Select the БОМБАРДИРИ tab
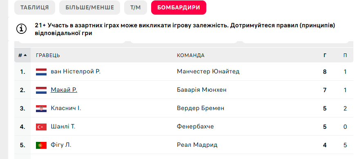The width and height of the screenshot is (355, 159). click(179, 7)
